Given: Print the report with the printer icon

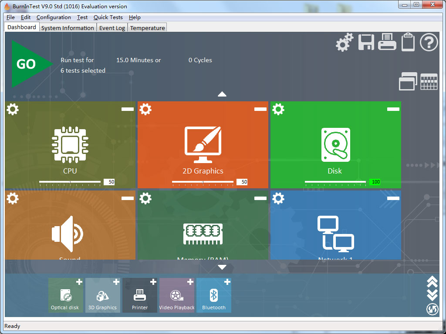Looking at the screenshot, I should (387, 42).
